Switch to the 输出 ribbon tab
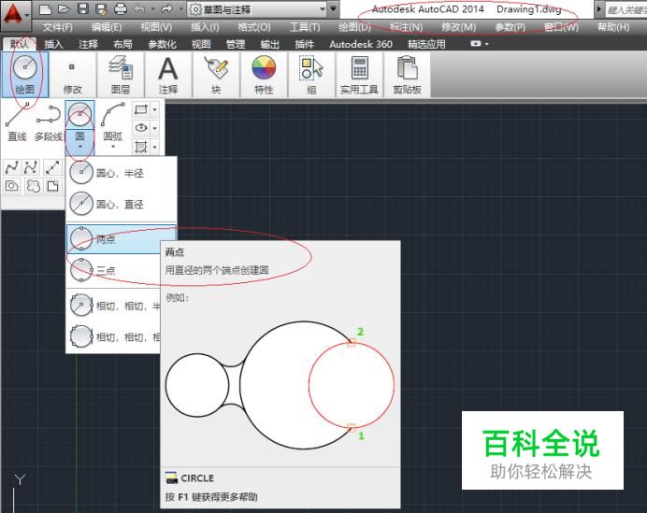The height and width of the screenshot is (513, 647). click(270, 44)
